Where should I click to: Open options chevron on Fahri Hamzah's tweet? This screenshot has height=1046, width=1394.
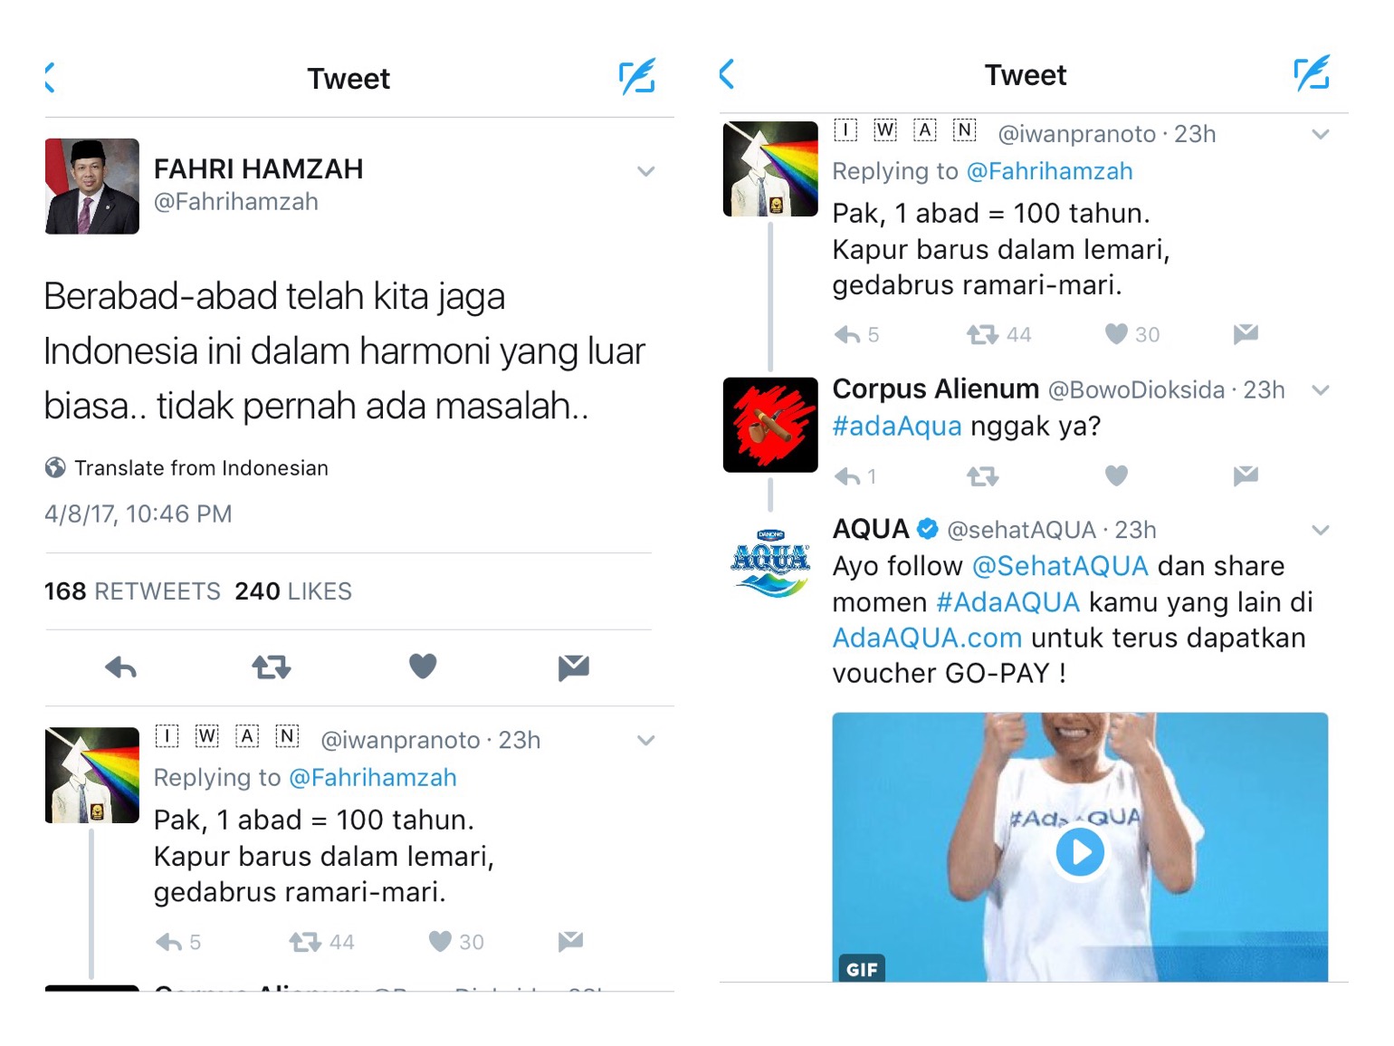[x=645, y=171]
